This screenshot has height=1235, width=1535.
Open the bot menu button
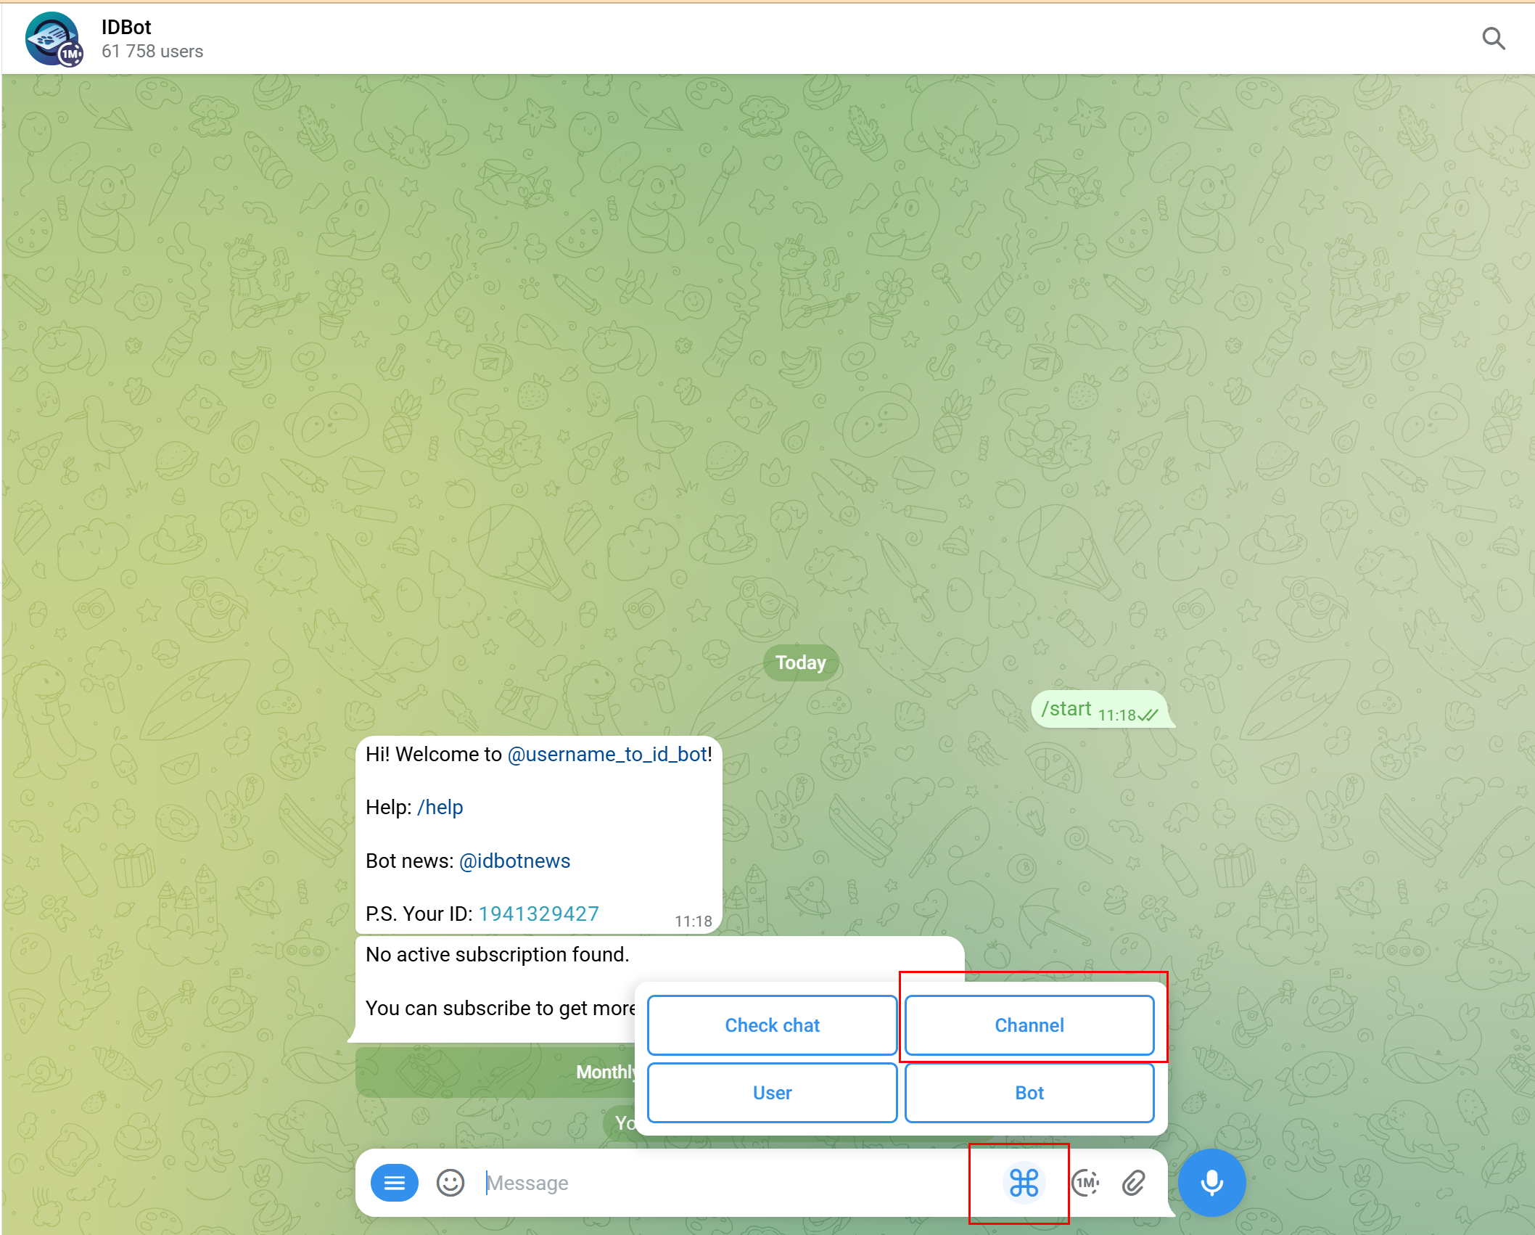click(x=394, y=1183)
